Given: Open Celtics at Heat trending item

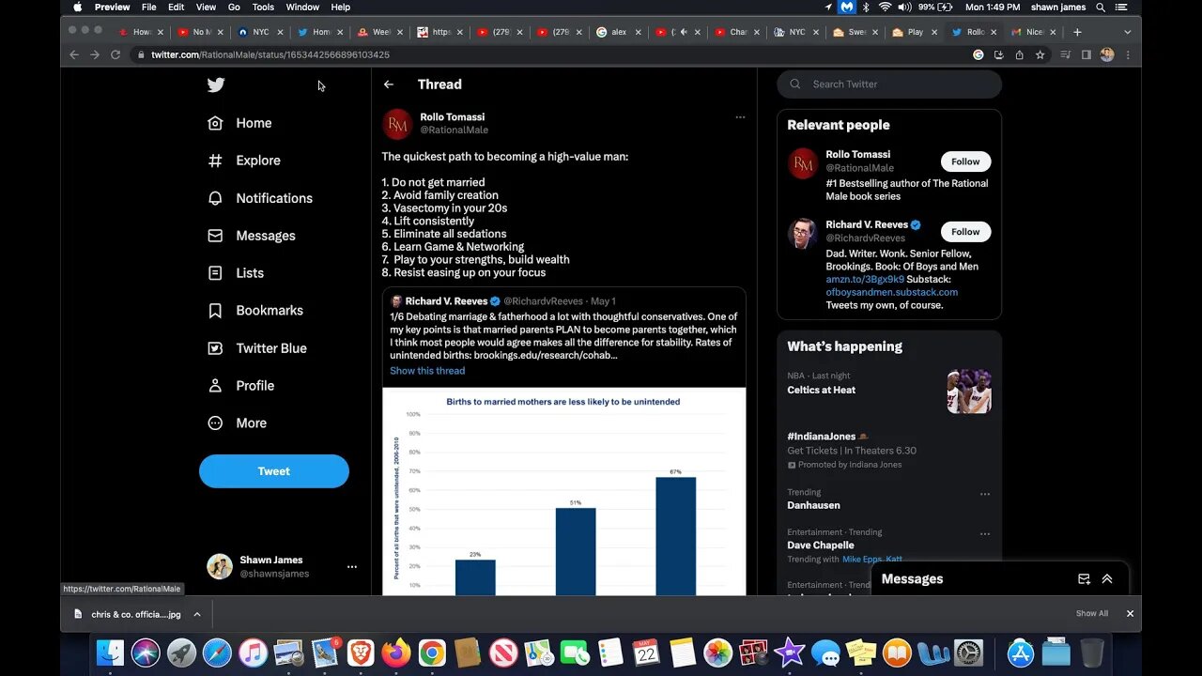Looking at the screenshot, I should (888, 392).
